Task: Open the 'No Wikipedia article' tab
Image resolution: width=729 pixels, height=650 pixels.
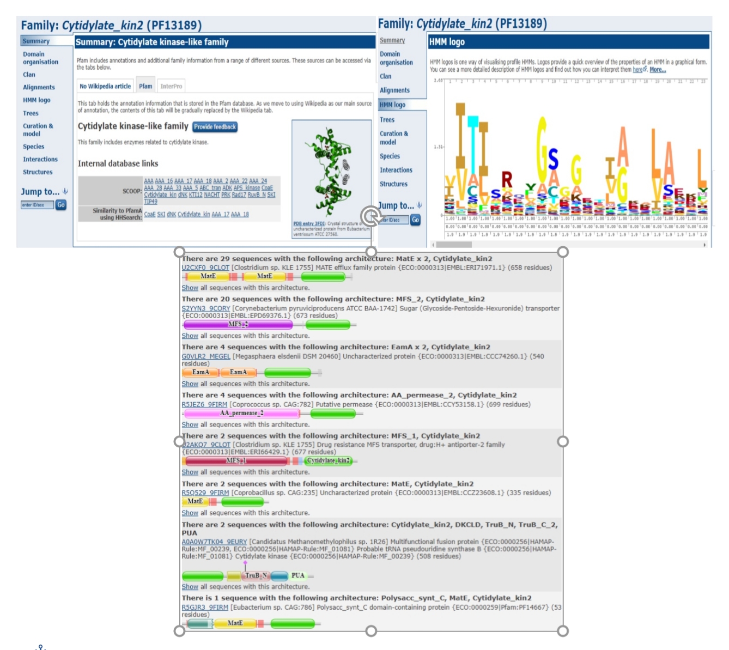Action: pos(105,86)
